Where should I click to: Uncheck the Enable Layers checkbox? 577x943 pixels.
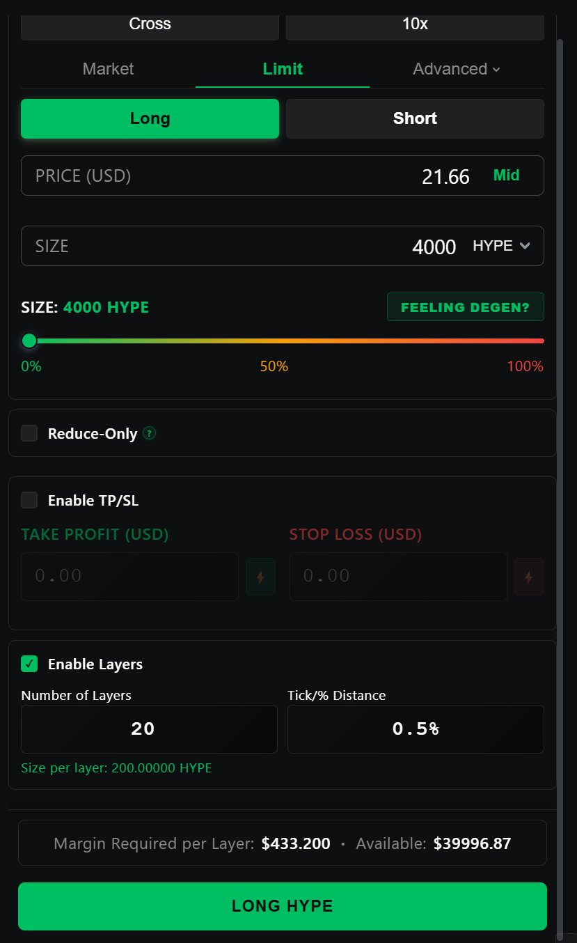tap(29, 664)
